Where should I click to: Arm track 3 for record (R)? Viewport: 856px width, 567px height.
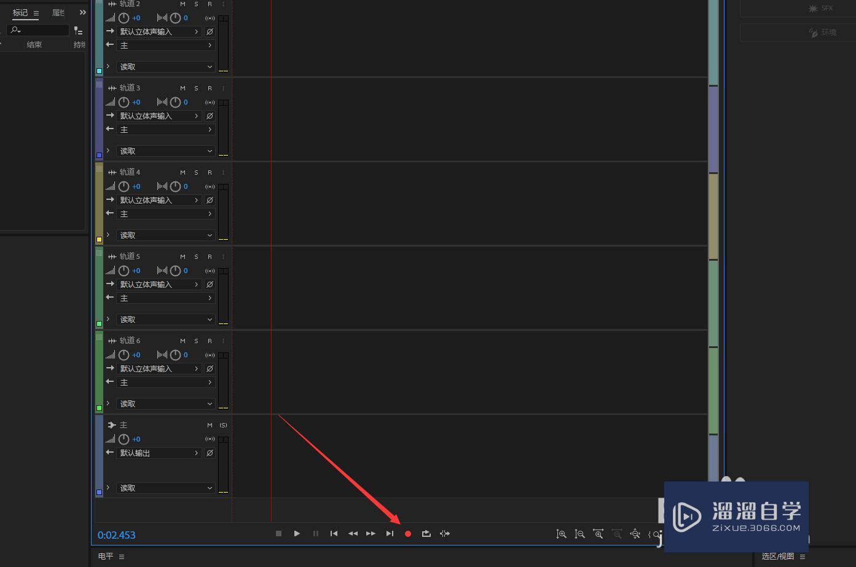(x=210, y=89)
